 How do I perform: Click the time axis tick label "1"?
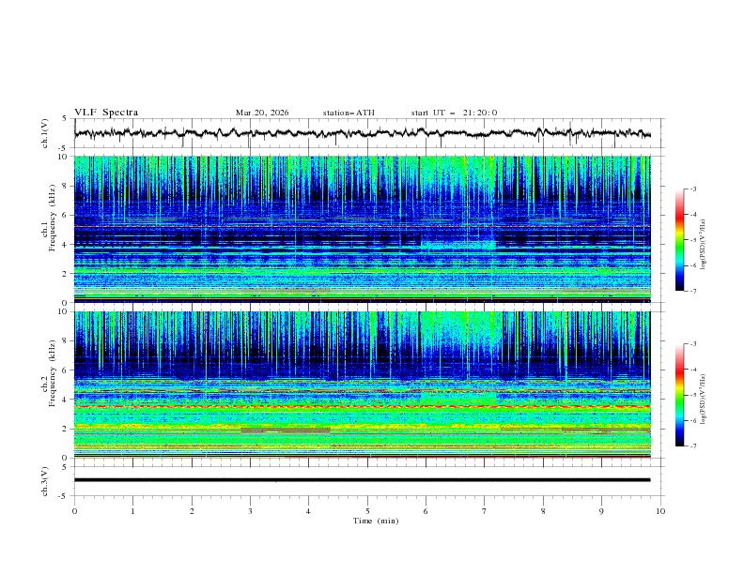[132, 511]
